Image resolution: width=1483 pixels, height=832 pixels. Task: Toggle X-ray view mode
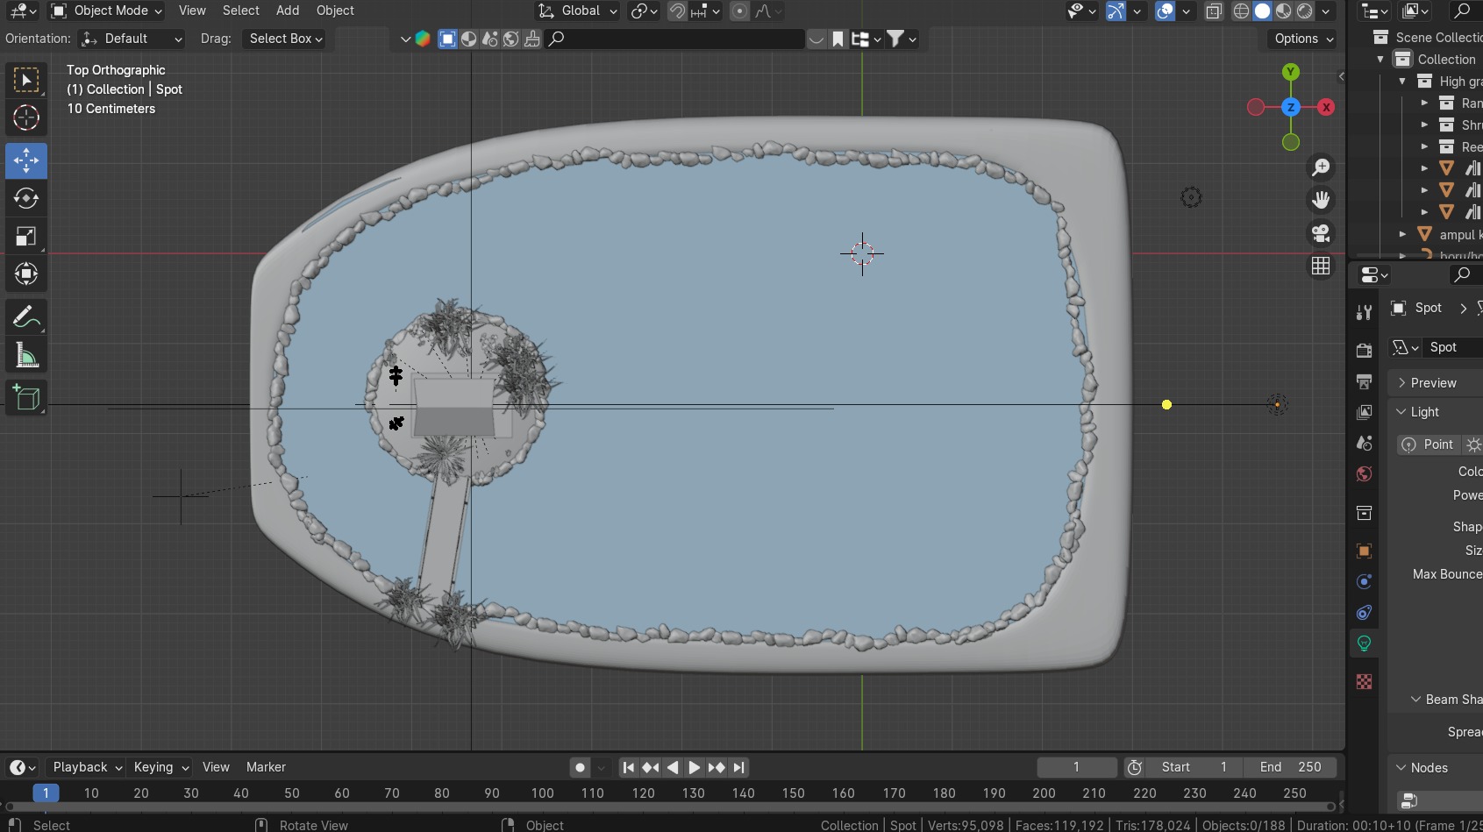[1214, 11]
